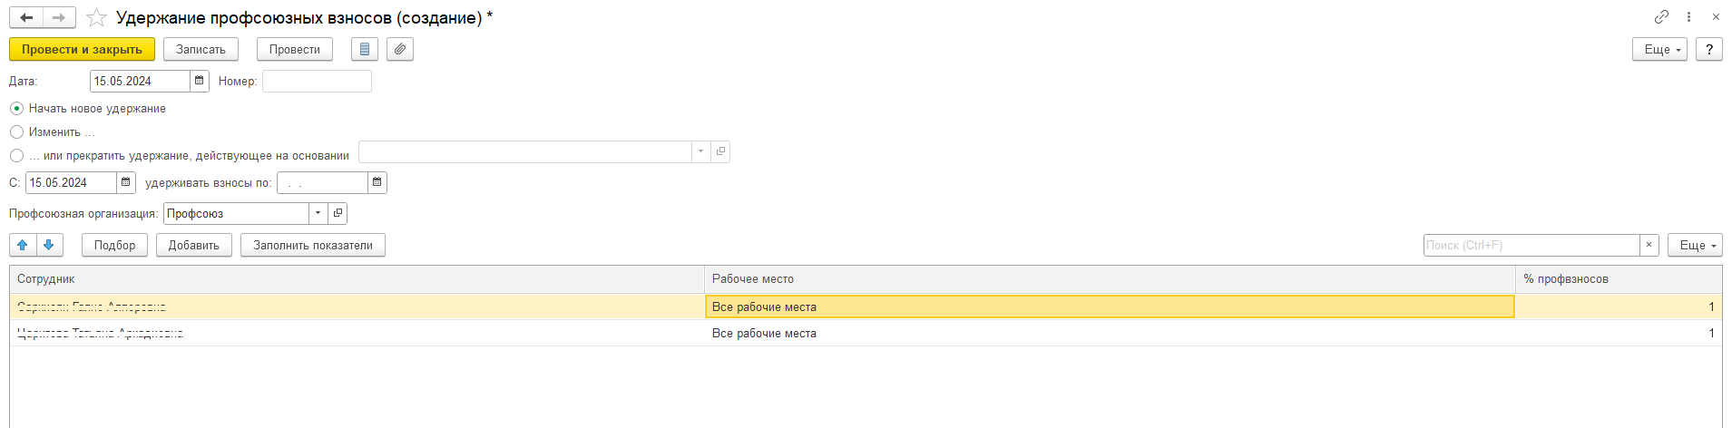1732x428 pixels.
Task: Add document to favorites with star icon
Action: [x=96, y=17]
